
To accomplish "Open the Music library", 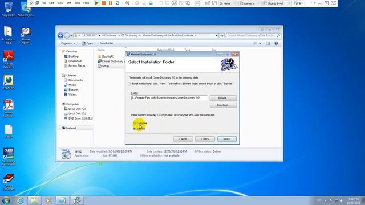I will point(70,85).
